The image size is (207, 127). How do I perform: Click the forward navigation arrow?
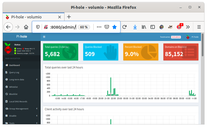(x=17, y=27)
